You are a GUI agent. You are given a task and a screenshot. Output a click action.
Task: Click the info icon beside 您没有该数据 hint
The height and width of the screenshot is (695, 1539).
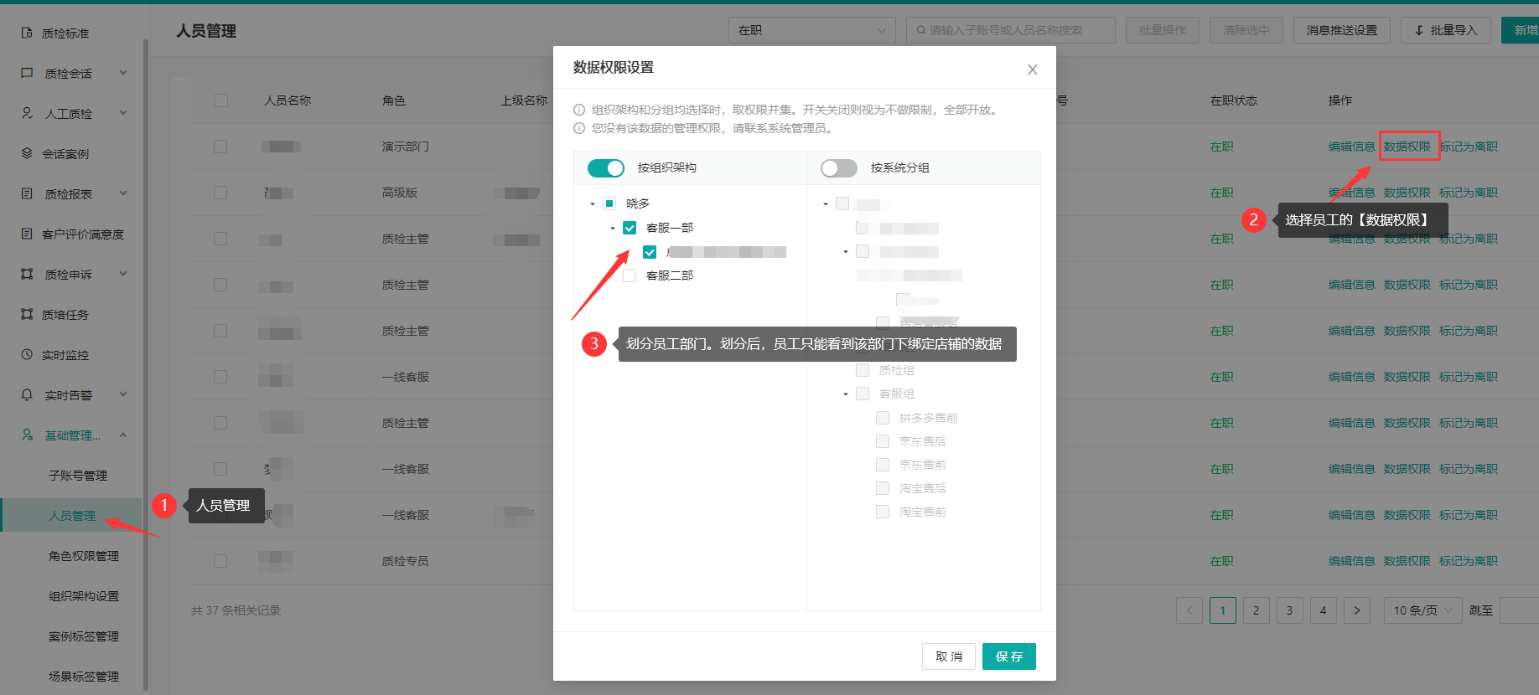[579, 128]
